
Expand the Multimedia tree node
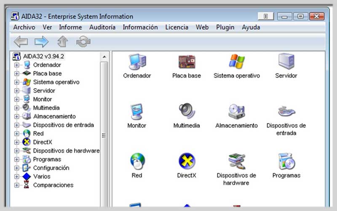[x=16, y=108]
